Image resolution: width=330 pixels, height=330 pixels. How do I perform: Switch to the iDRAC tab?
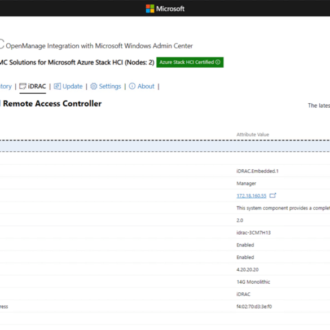(x=33, y=86)
